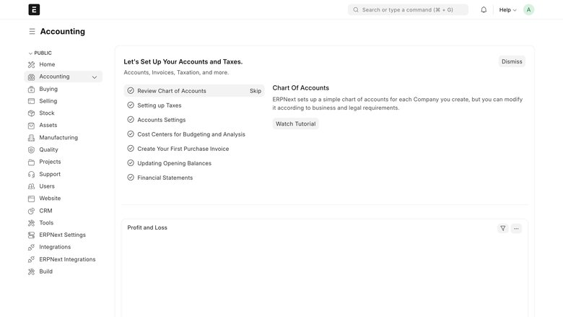Image resolution: width=563 pixels, height=317 pixels.
Task: Click the Manufacturing sidebar icon
Action: click(x=32, y=137)
